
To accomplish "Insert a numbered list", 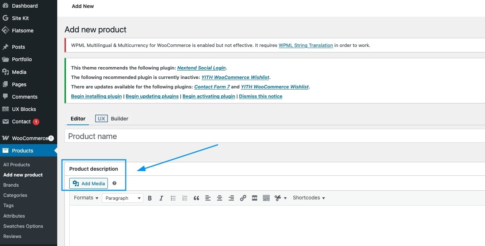I will 185,198.
